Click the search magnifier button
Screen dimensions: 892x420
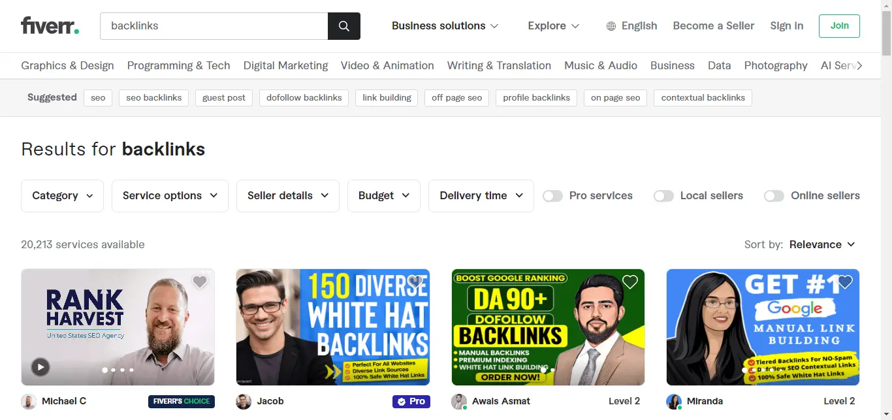[344, 26]
